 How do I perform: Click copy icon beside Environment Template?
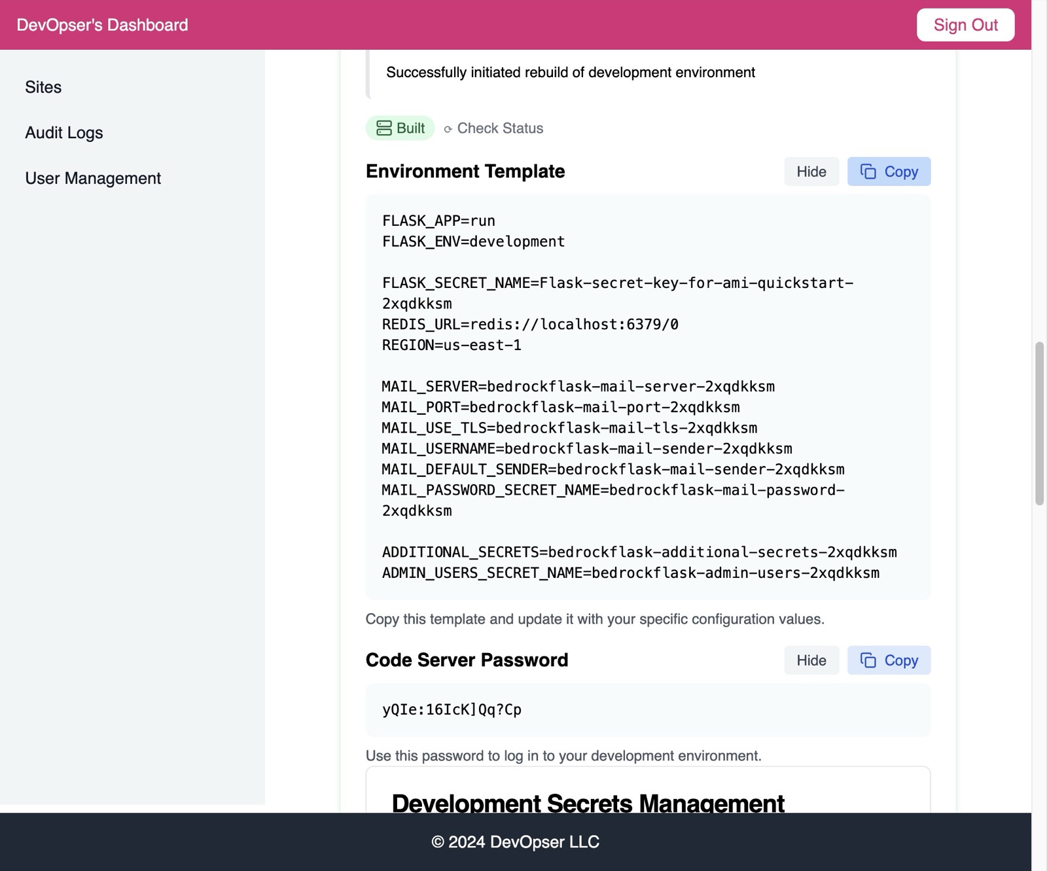tap(868, 171)
